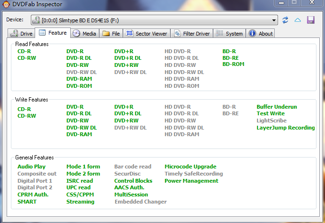
Task: Click Control Blocks label
Action: 133,181
